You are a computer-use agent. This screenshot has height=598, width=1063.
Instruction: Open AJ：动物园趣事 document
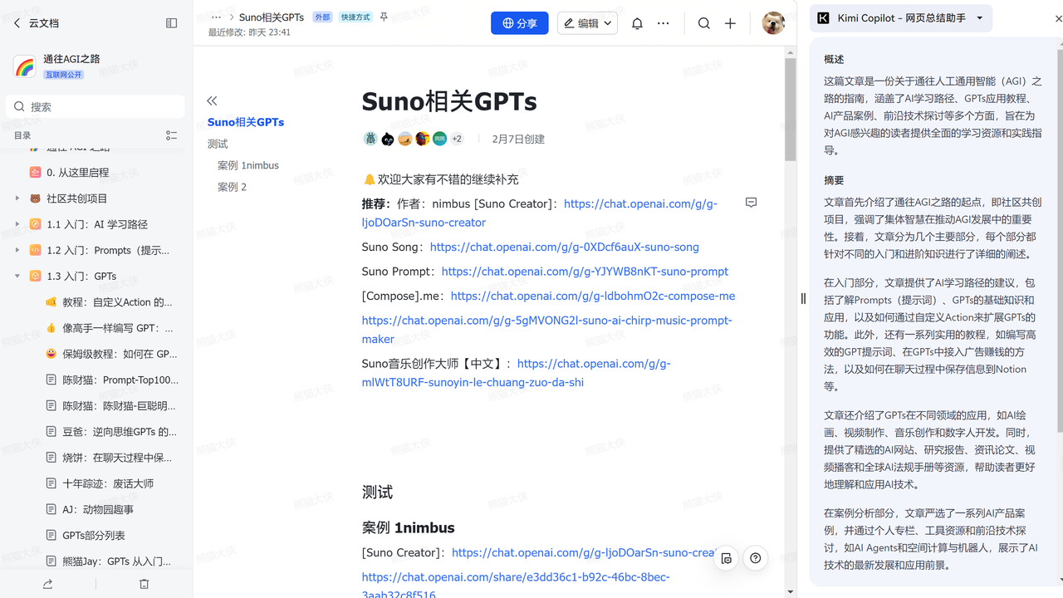point(98,509)
